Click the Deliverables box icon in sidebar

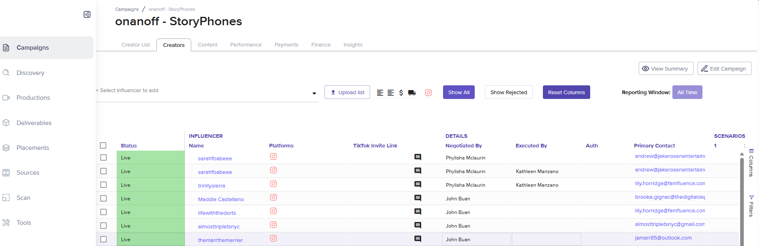tap(6, 123)
